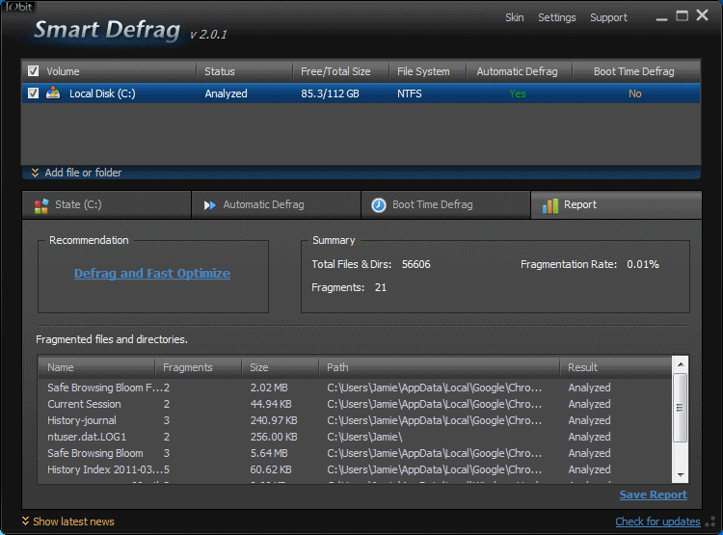Image resolution: width=723 pixels, height=535 pixels.
Task: Click the fragmented files list scrollbar thumb
Action: coord(681,408)
